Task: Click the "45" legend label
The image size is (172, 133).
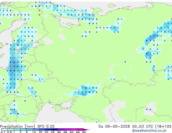Action: (78, 132)
